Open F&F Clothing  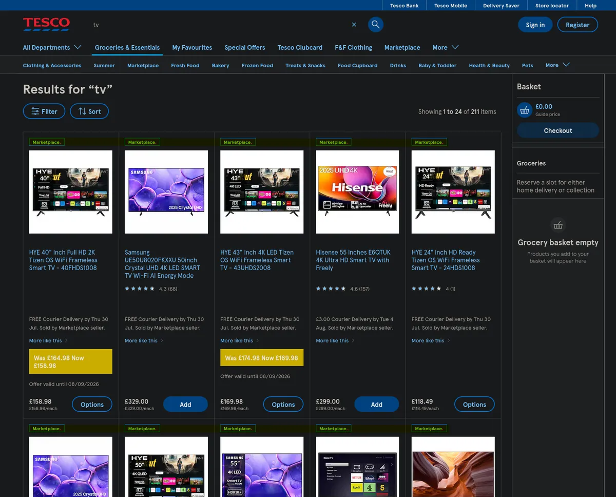click(353, 47)
